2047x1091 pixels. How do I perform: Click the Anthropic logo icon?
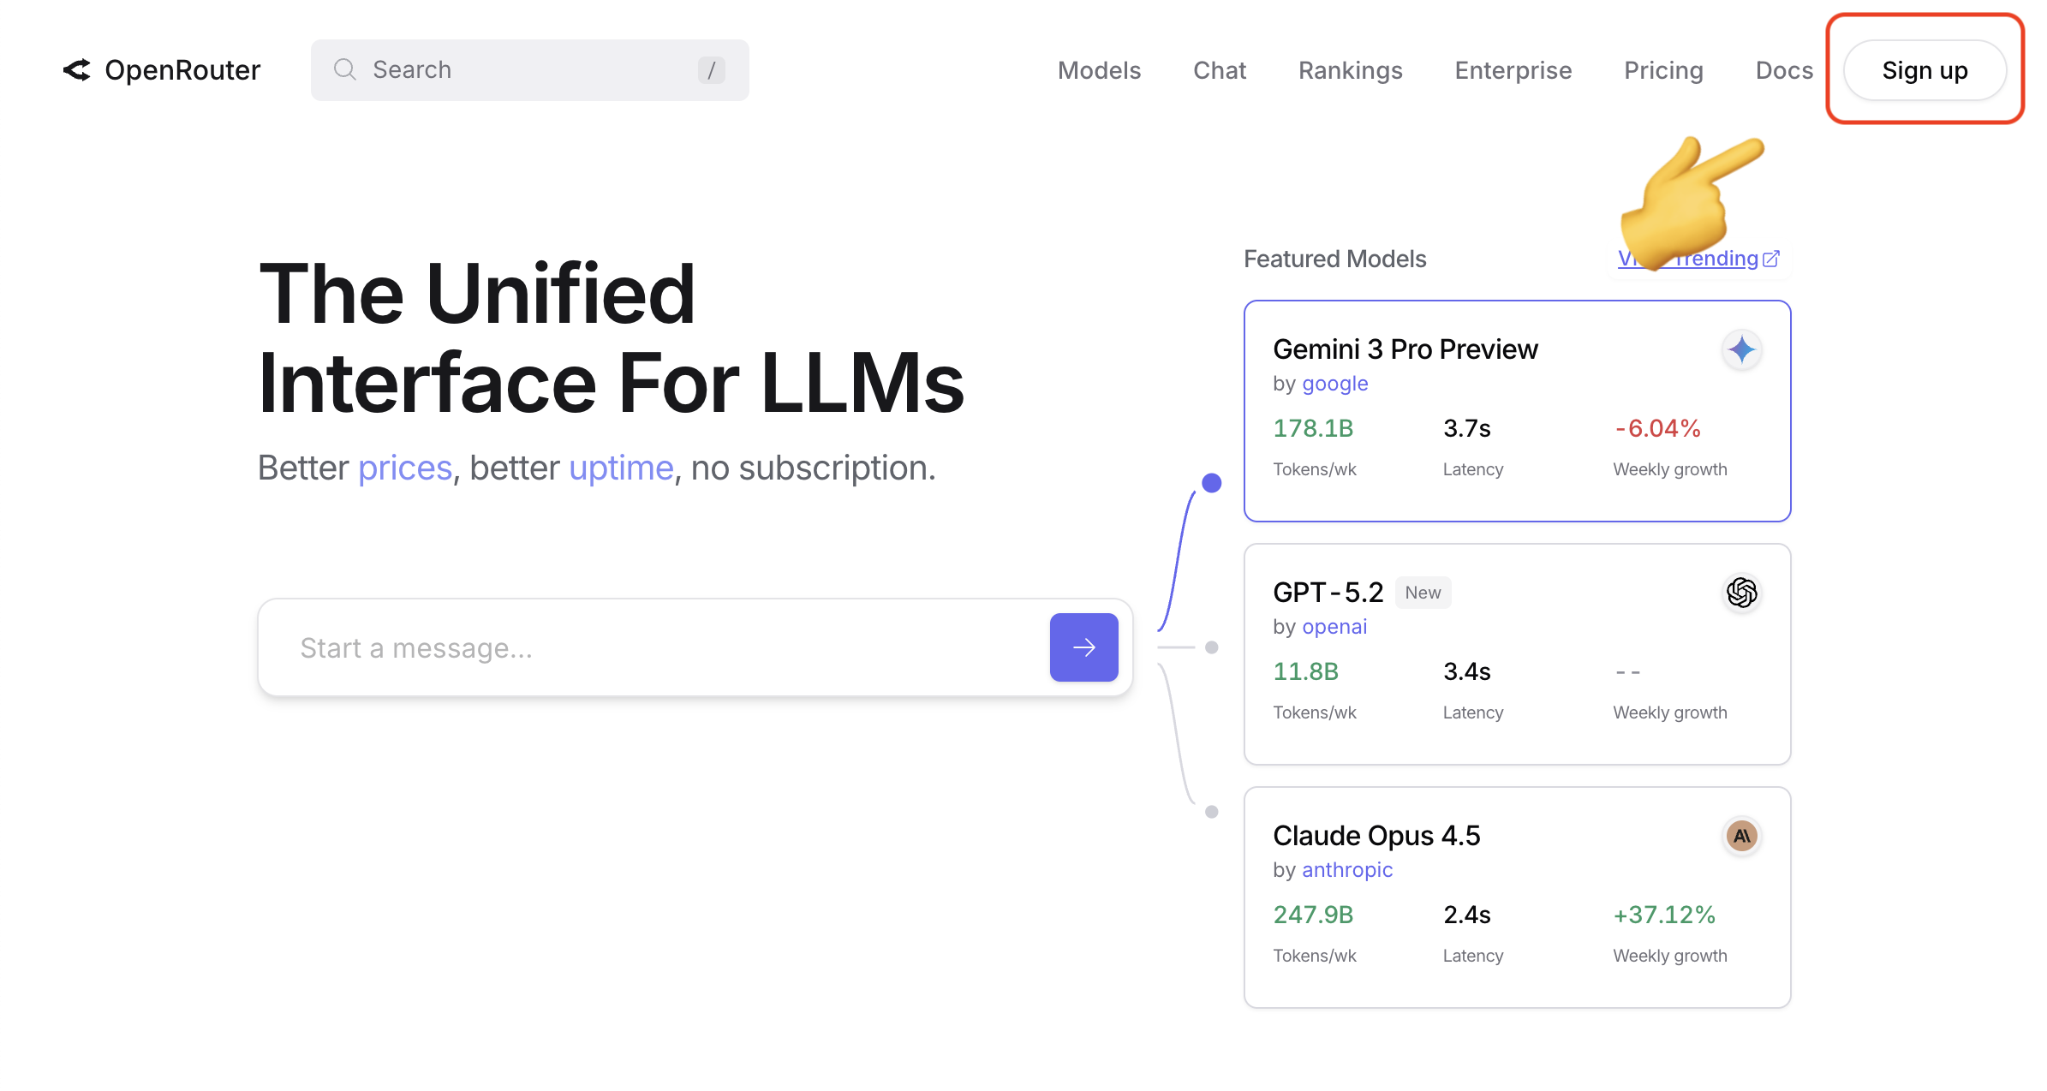[1741, 836]
